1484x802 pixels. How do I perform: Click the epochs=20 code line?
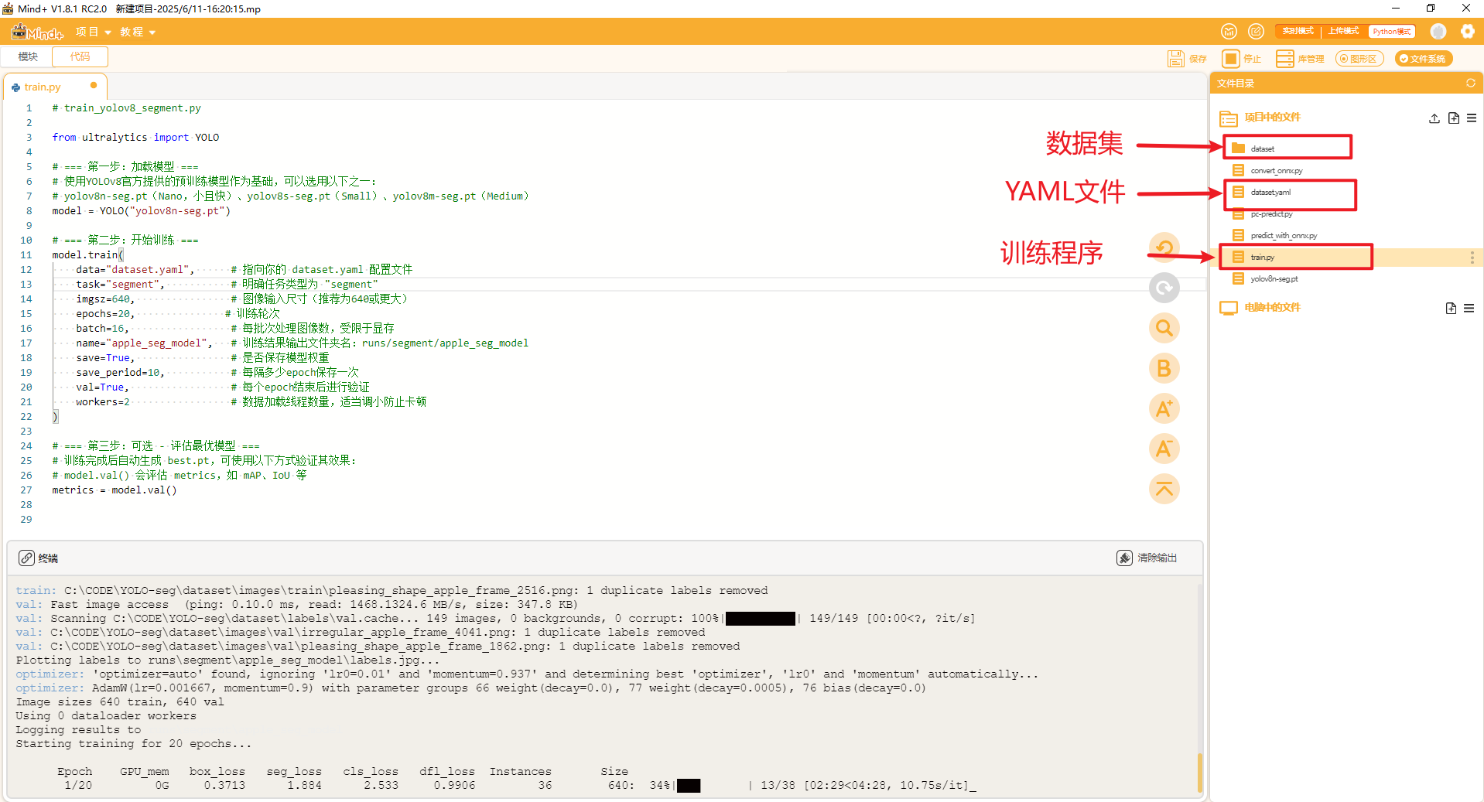(105, 313)
